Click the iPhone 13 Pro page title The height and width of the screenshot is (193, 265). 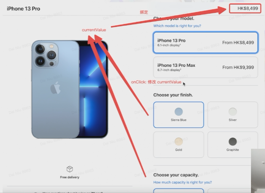coord(23,9)
